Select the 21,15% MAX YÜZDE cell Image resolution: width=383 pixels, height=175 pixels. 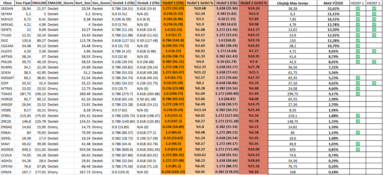pos(333,14)
